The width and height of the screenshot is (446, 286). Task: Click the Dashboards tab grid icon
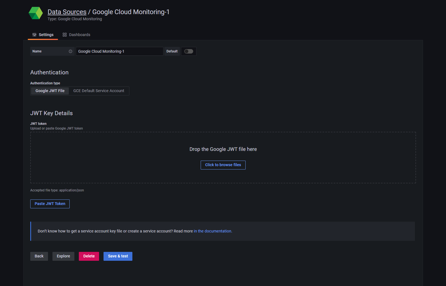tap(65, 35)
